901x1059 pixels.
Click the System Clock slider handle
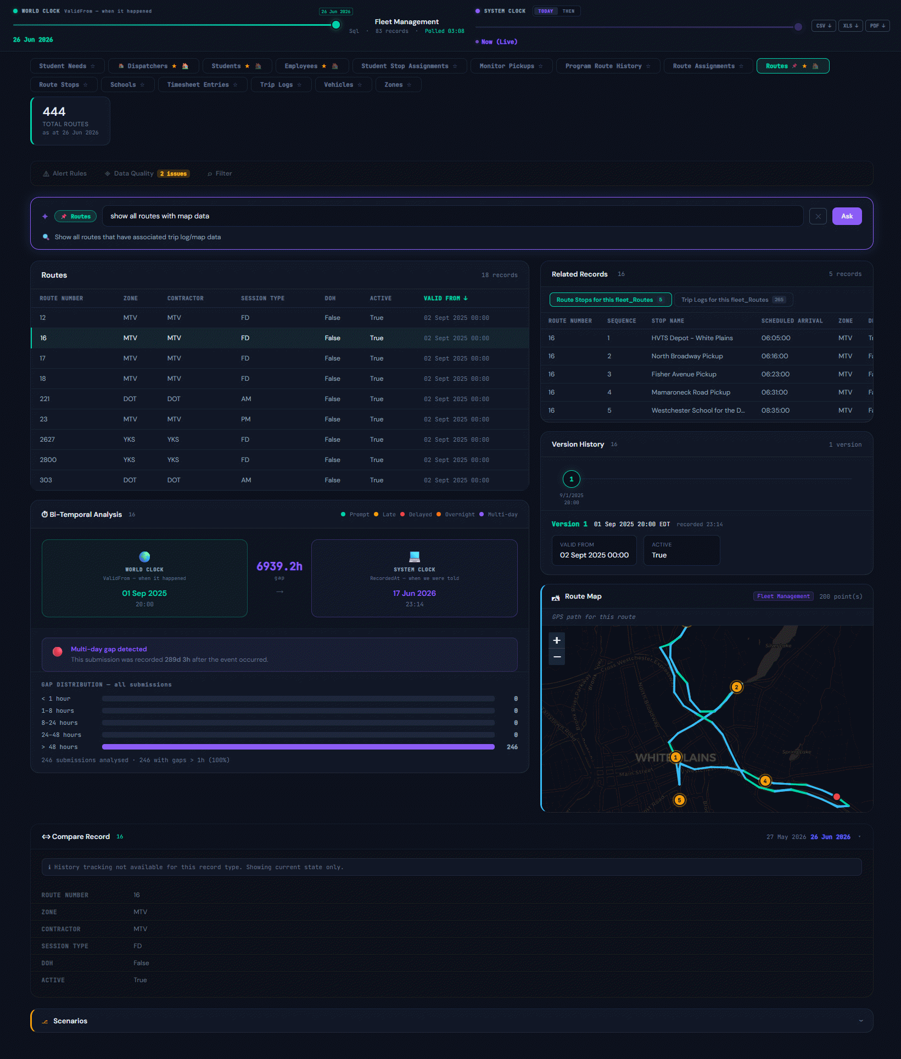[x=798, y=27]
